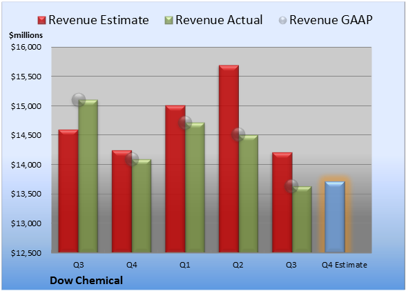Click the 'Q2' category label

[238, 265]
